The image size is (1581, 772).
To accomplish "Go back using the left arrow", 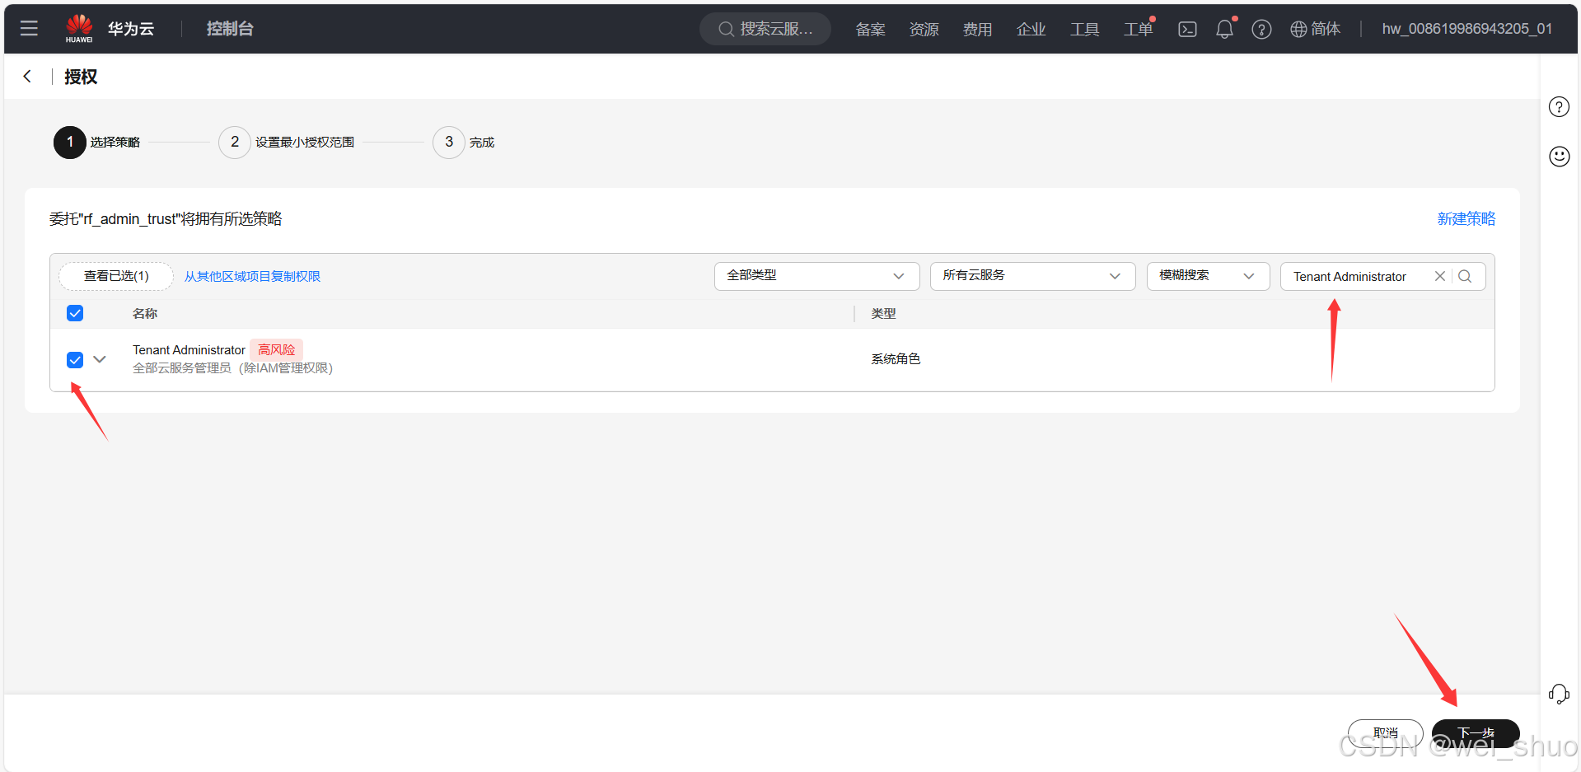I will 27,77.
